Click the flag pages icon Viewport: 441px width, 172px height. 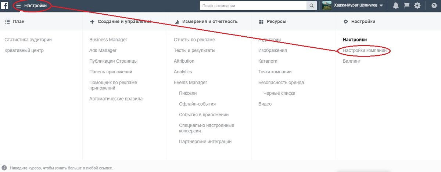click(x=406, y=6)
